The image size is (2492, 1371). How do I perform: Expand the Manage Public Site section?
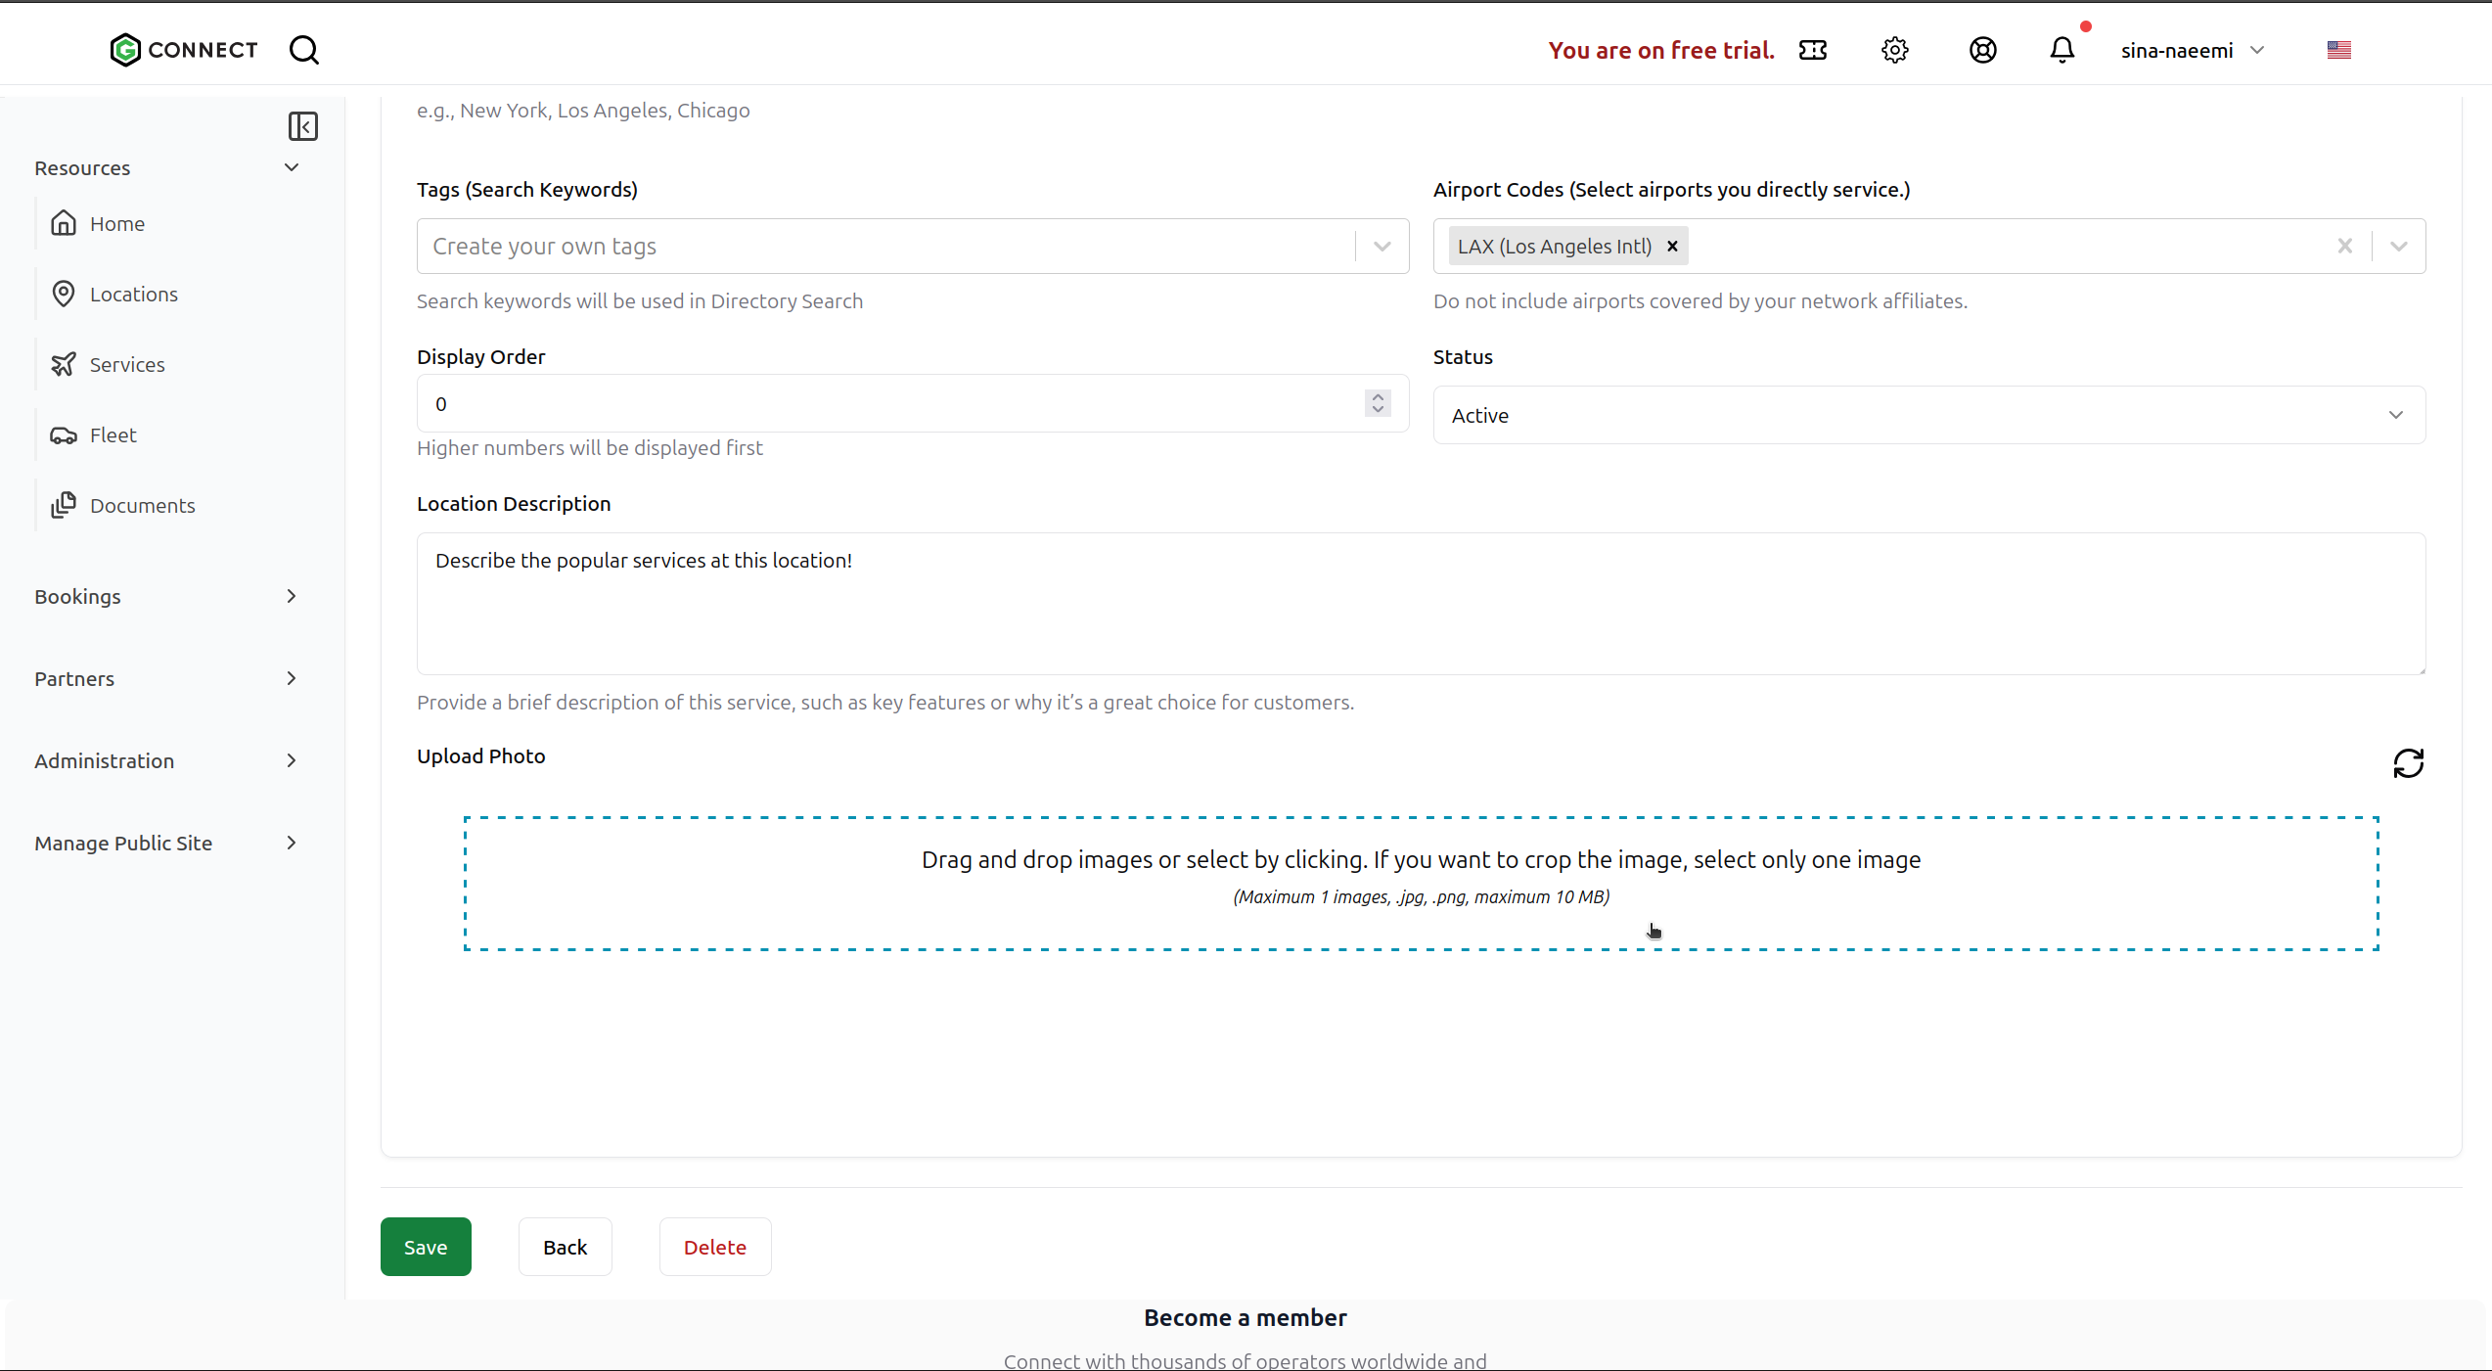164,844
